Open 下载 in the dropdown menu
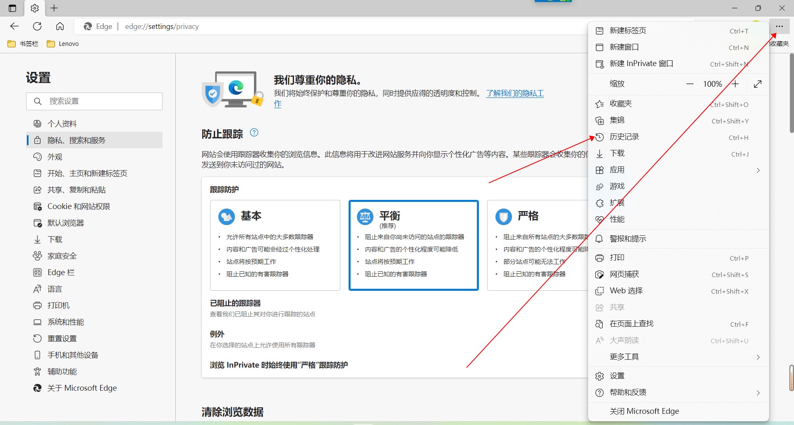This screenshot has height=425, width=794. point(678,154)
